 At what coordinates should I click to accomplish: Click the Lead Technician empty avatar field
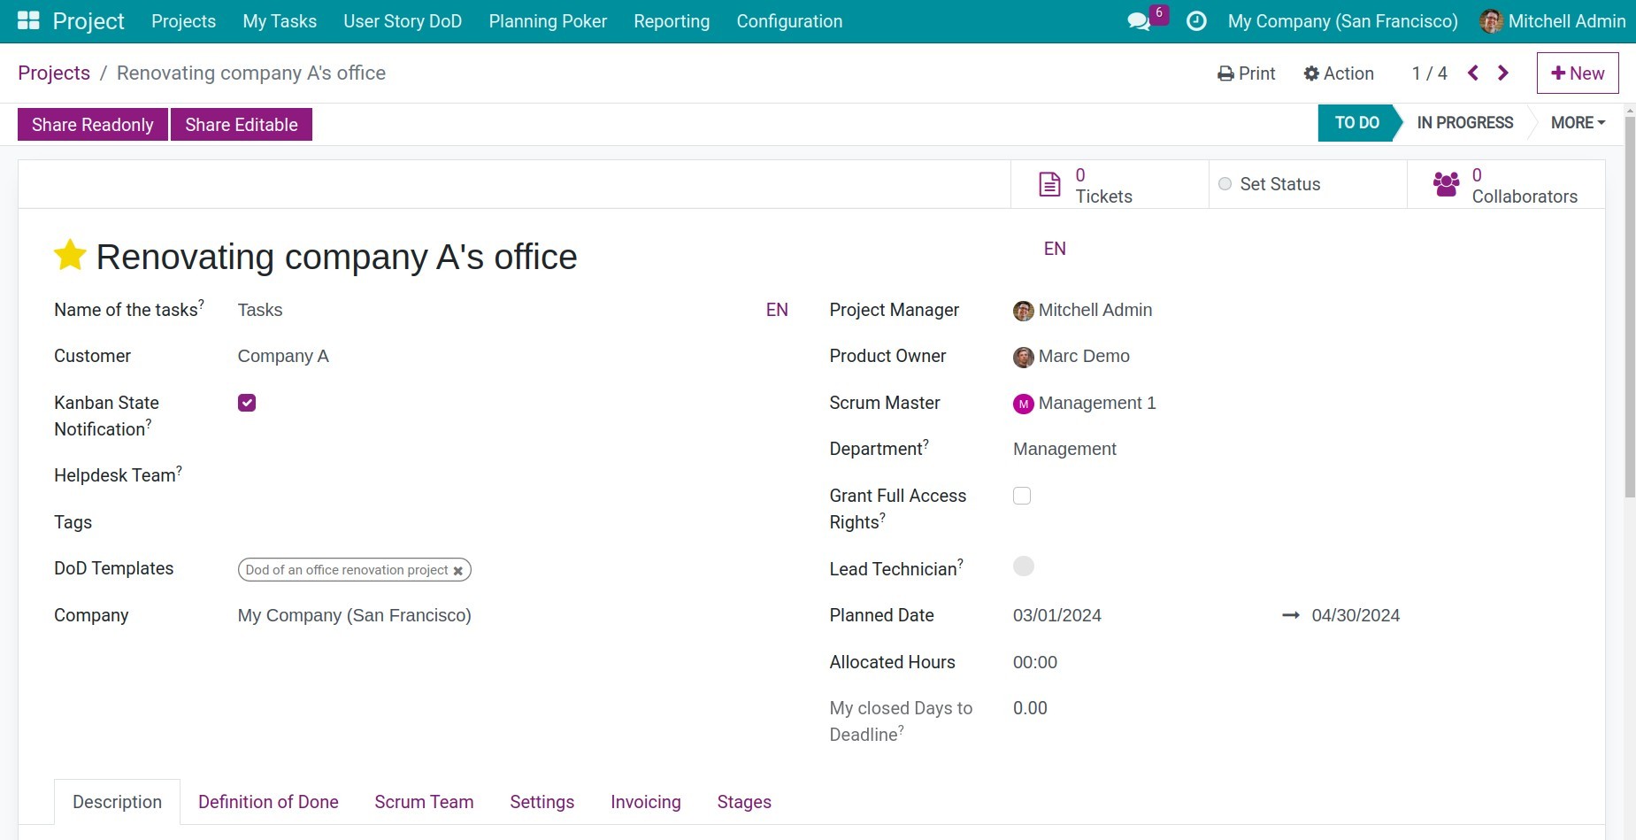pos(1024,566)
